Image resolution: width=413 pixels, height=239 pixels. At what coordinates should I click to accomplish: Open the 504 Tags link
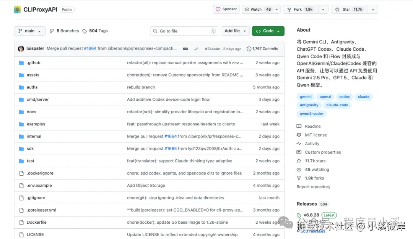pos(95,31)
